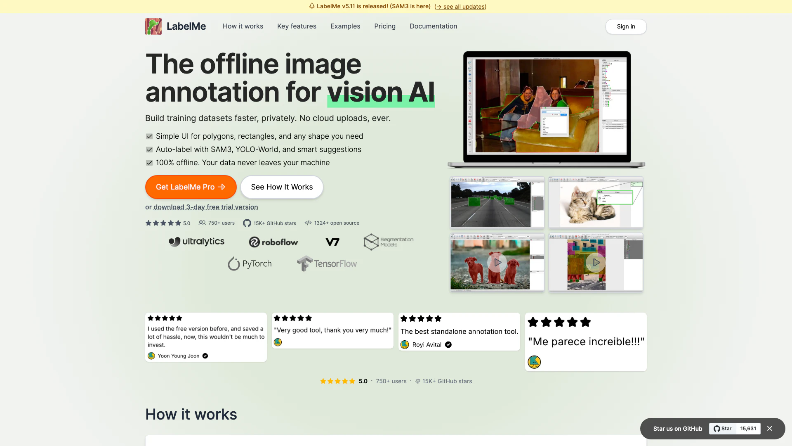Screen dimensions: 792x446
Task: Click the GitHub icon beside 15K+ stars
Action: pos(247,223)
